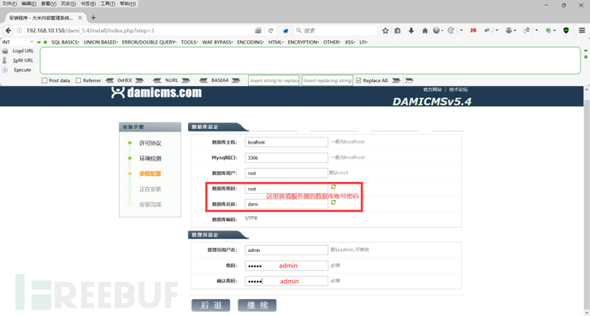Click the 继续 continue button
The width and height of the screenshot is (590, 316).
click(257, 305)
